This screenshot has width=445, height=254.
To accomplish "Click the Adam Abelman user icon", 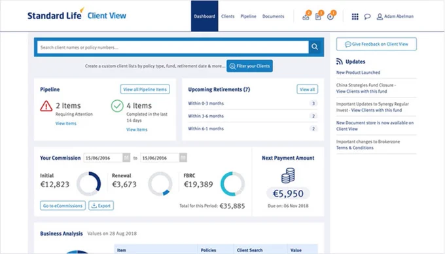I will (x=380, y=16).
